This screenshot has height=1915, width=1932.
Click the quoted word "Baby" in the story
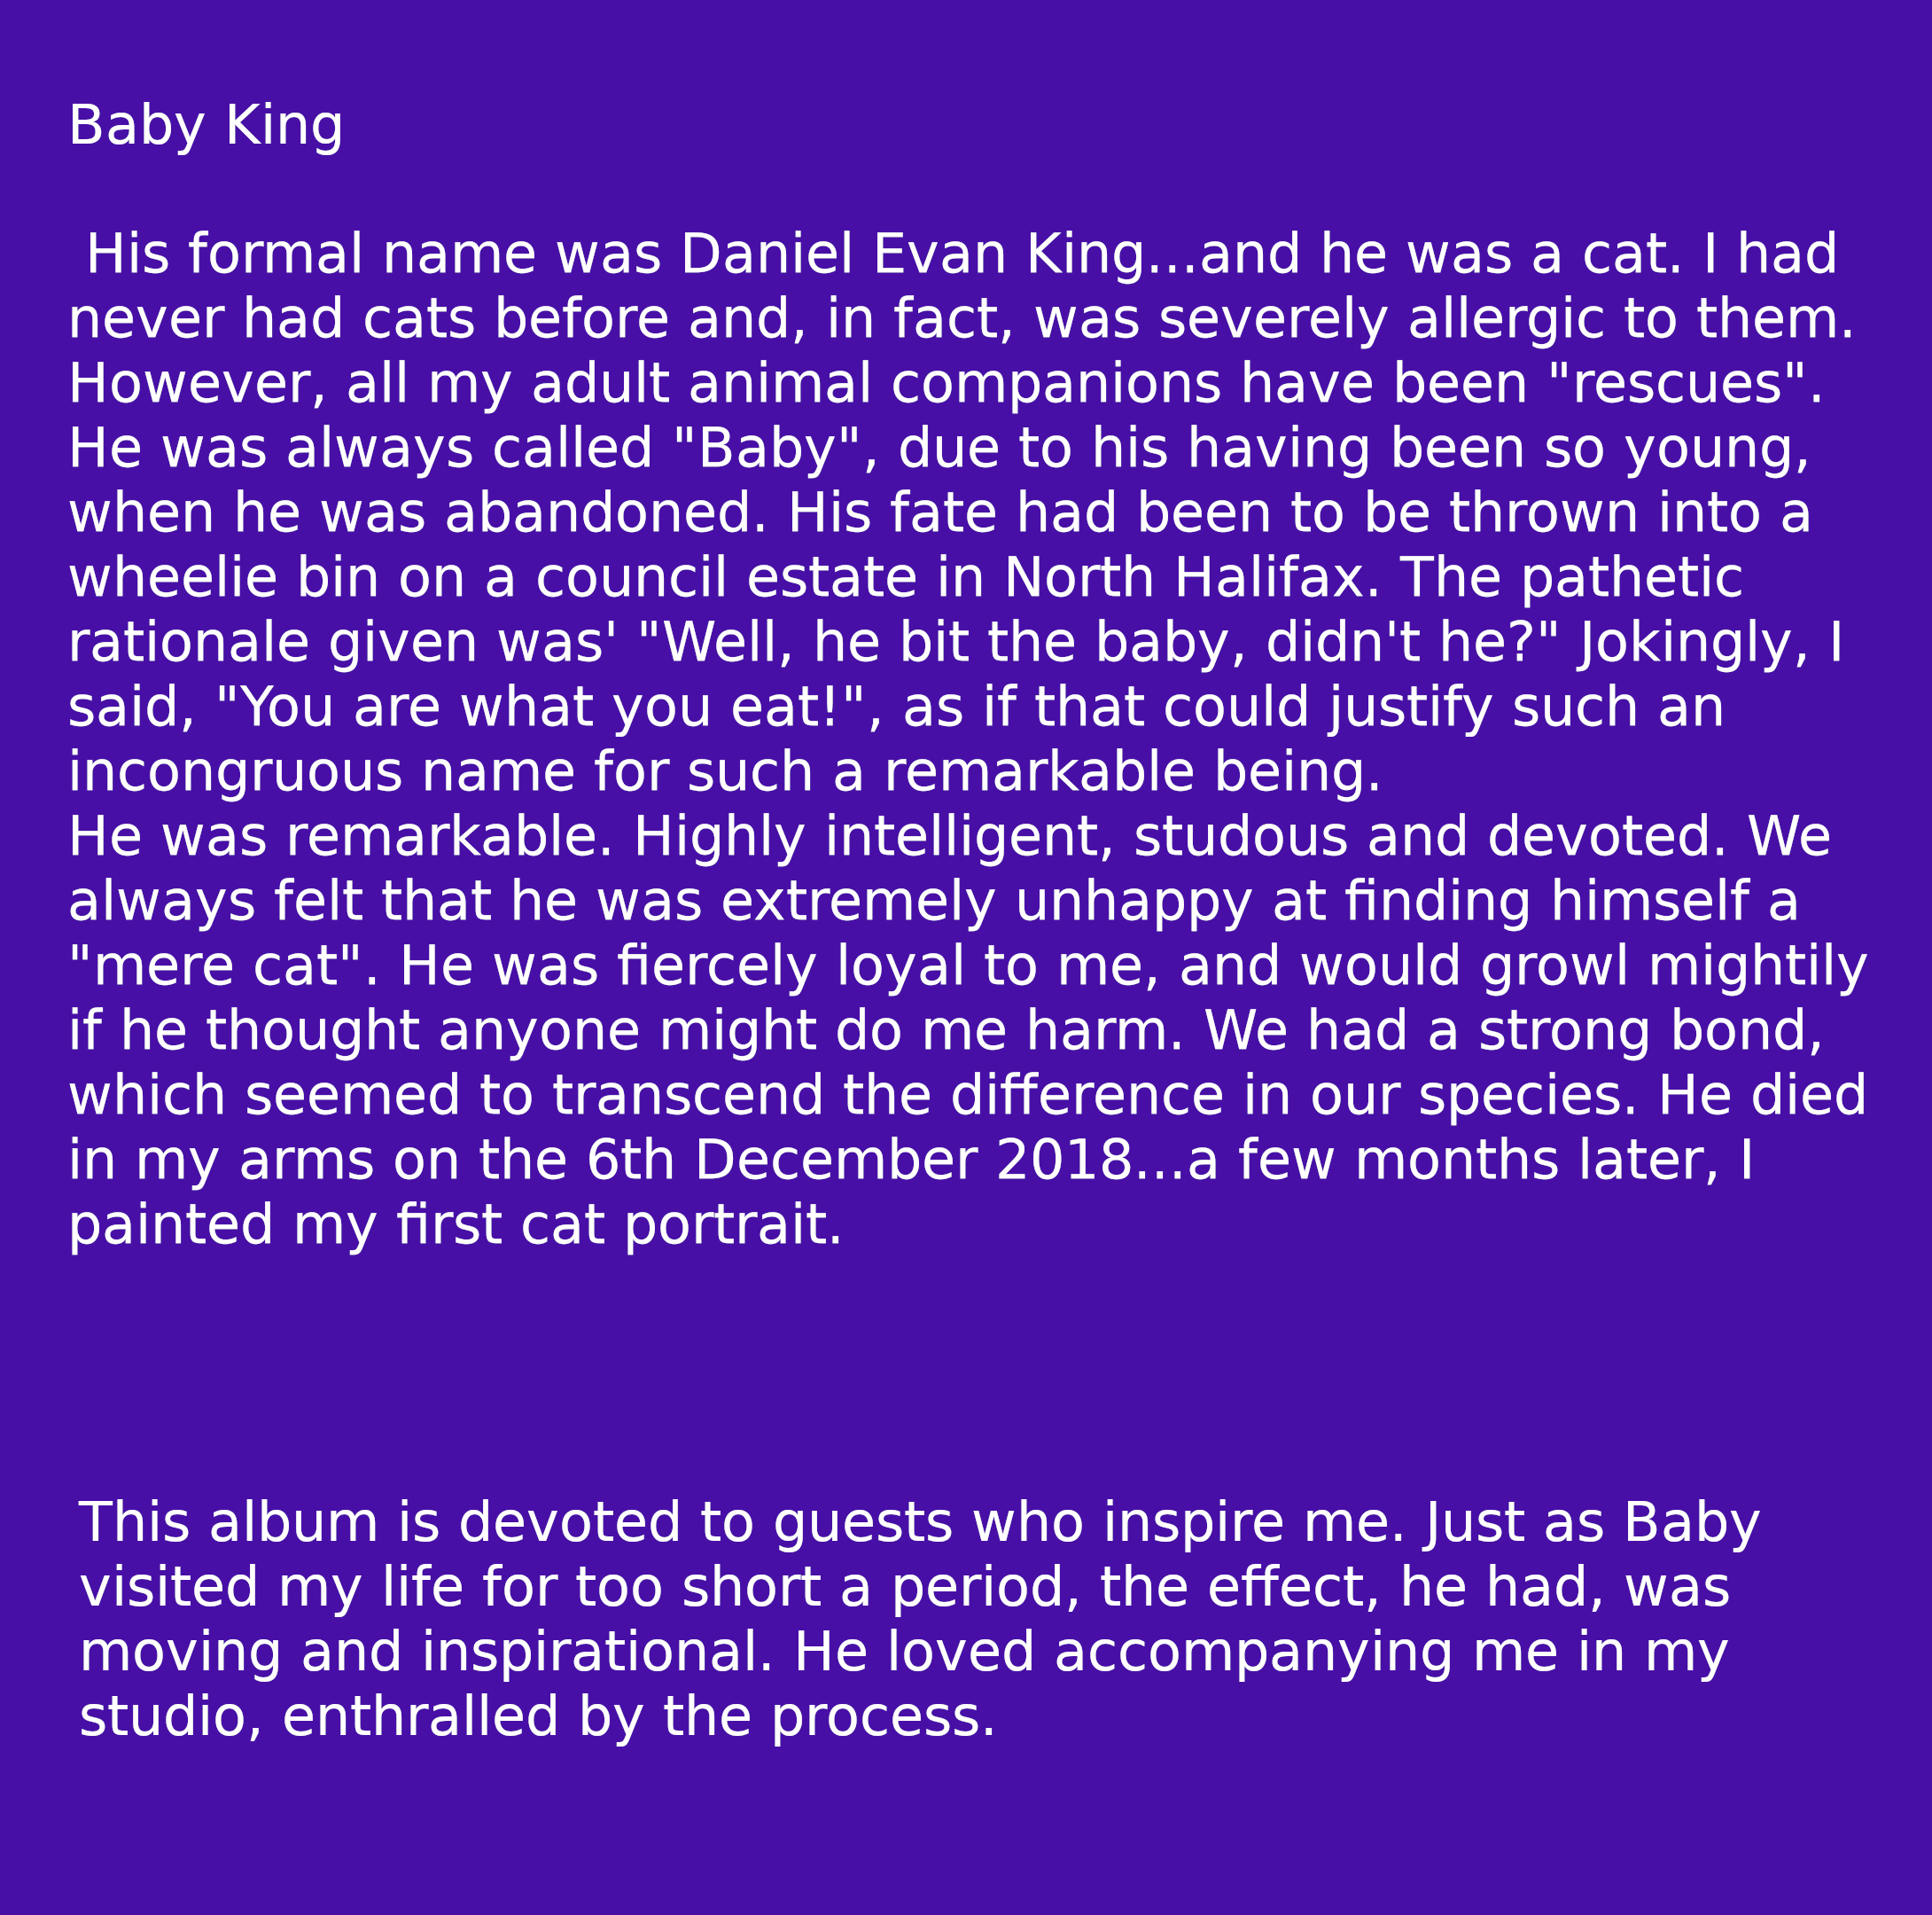click(x=766, y=449)
